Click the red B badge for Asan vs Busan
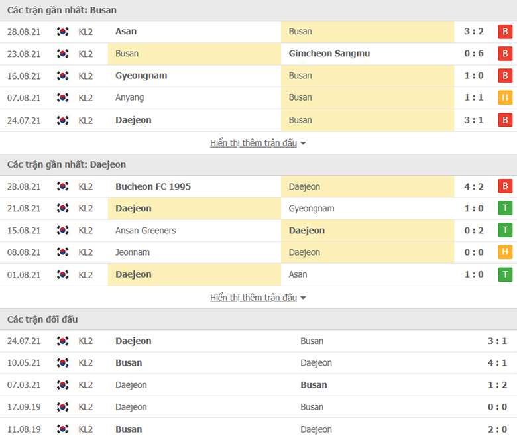Screen dimensions: 517x440 click(505, 32)
